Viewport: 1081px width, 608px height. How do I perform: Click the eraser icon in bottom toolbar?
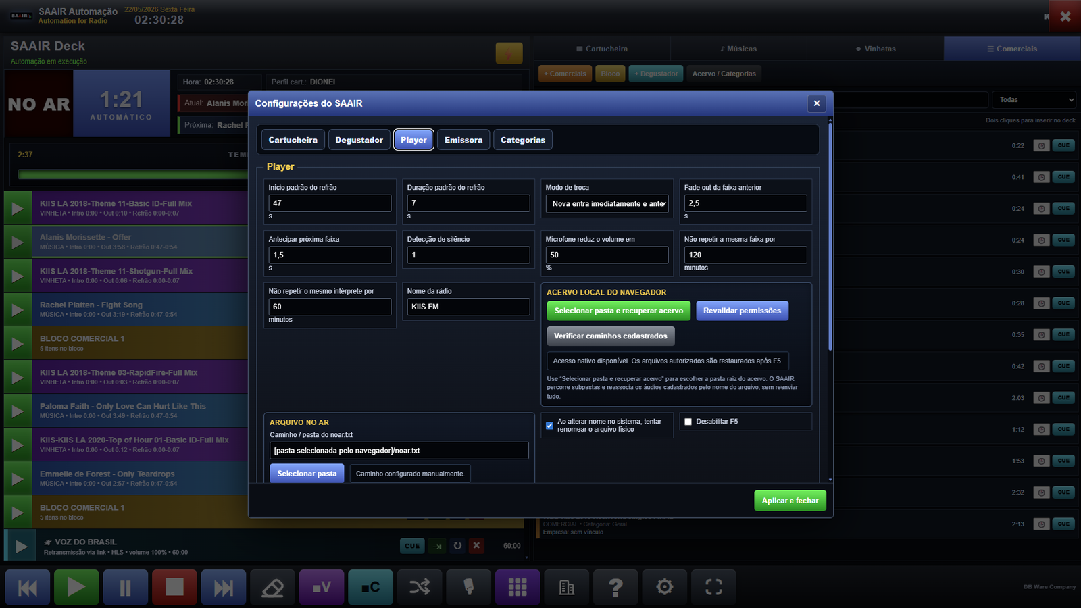point(272,587)
